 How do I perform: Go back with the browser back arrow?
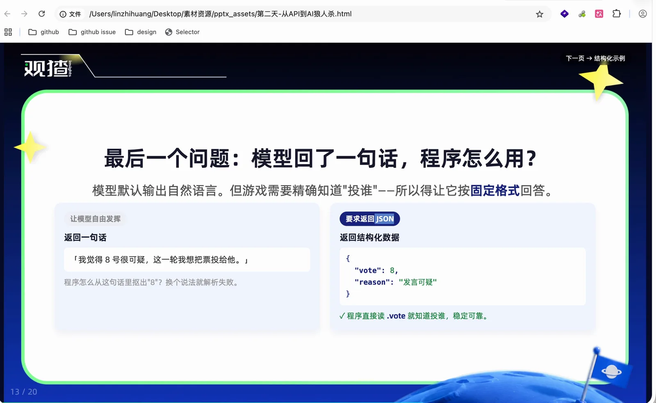(7, 14)
